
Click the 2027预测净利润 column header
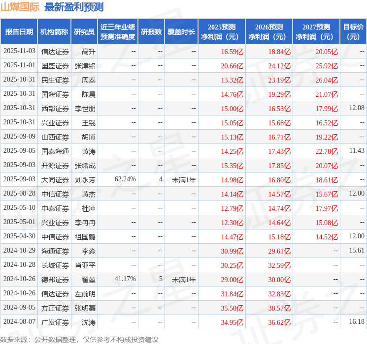pyautogui.click(x=316, y=32)
